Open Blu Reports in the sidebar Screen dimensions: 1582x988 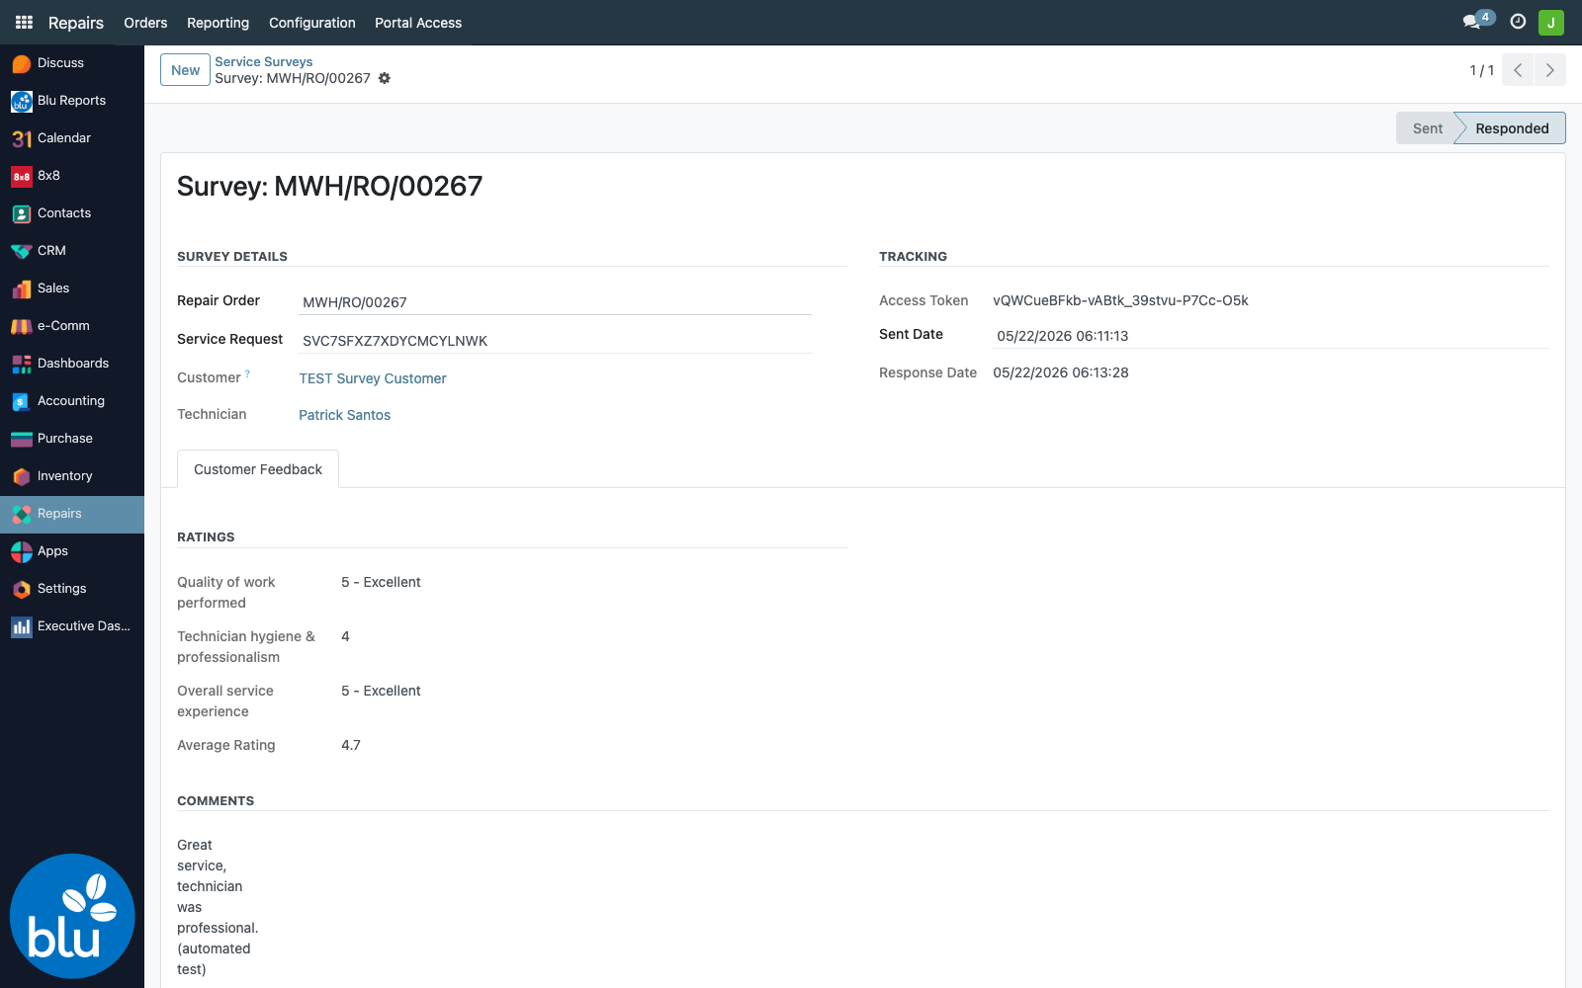tap(72, 101)
